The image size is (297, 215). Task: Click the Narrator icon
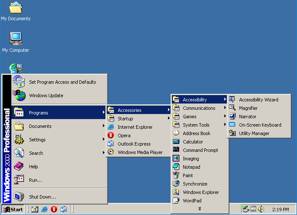pyautogui.click(x=232, y=116)
